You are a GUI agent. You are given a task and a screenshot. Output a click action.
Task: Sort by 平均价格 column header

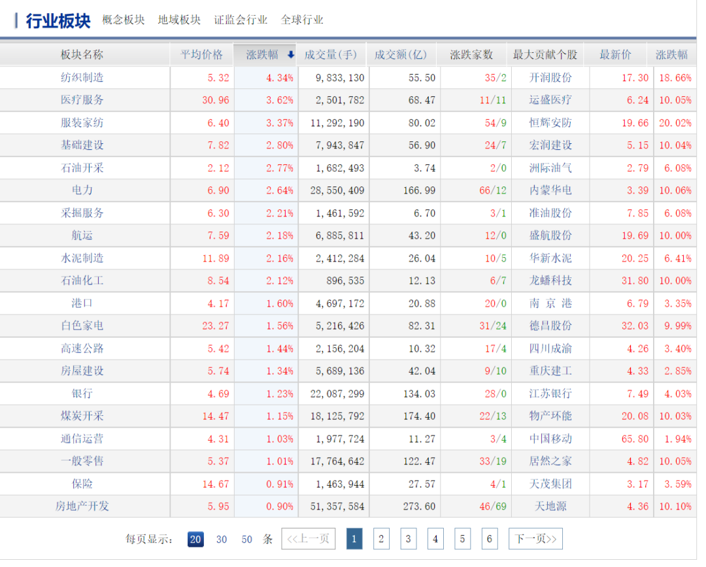[x=201, y=55]
